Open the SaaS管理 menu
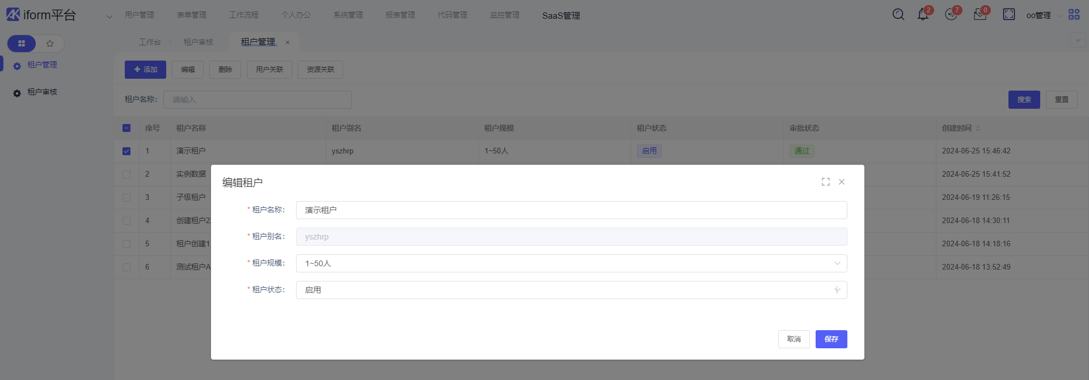 [x=560, y=16]
